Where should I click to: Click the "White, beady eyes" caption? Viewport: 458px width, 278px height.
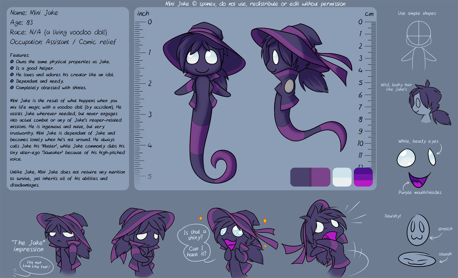click(x=418, y=141)
